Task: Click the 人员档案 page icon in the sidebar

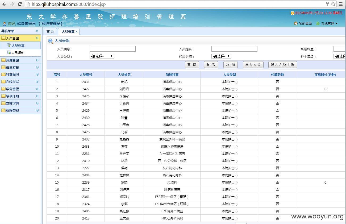Action: 9,45
